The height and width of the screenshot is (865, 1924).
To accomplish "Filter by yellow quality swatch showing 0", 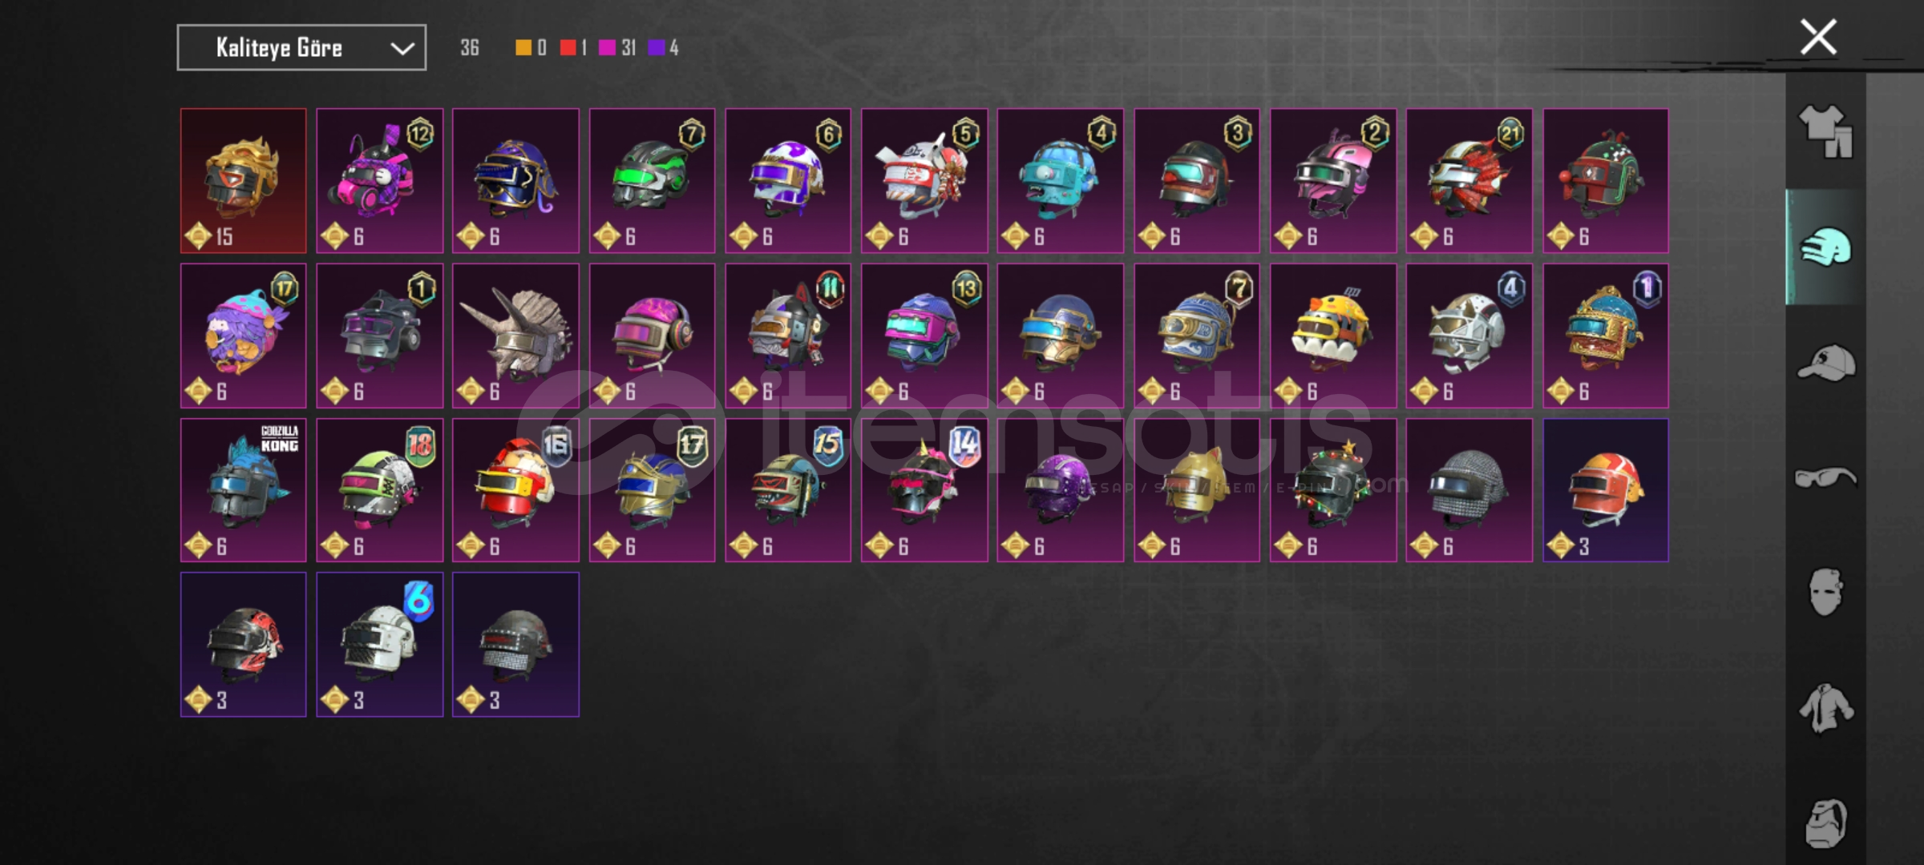I will 531,48.
